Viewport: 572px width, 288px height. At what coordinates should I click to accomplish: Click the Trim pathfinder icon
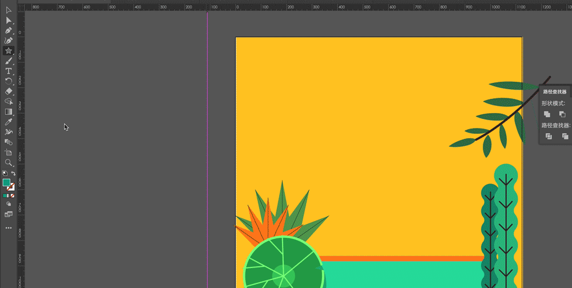click(565, 137)
